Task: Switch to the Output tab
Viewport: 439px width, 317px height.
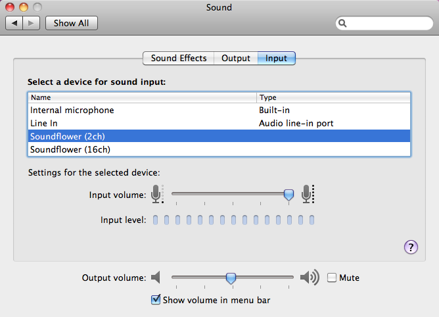Action: click(236, 59)
